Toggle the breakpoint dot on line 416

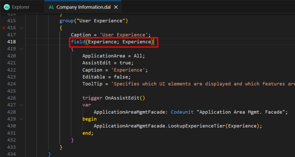4,28
